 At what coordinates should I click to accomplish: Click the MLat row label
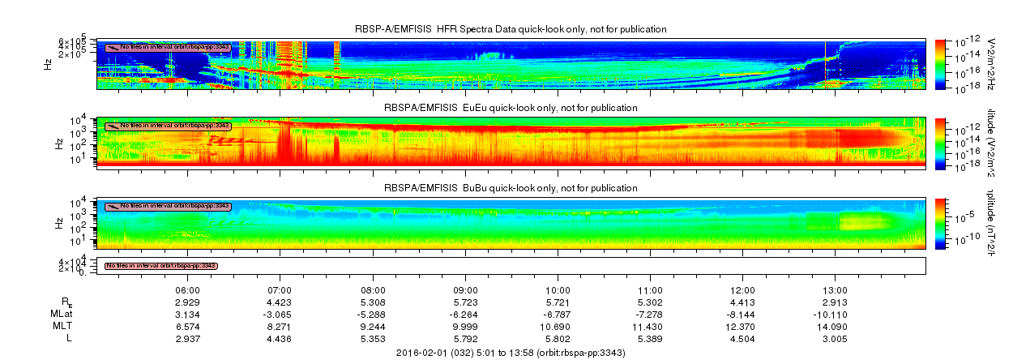click(62, 313)
